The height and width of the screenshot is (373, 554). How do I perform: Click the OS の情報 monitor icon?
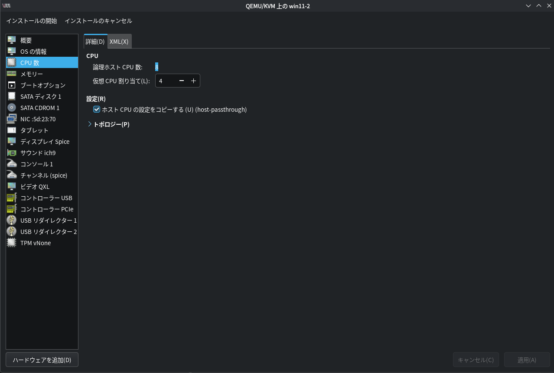point(12,52)
